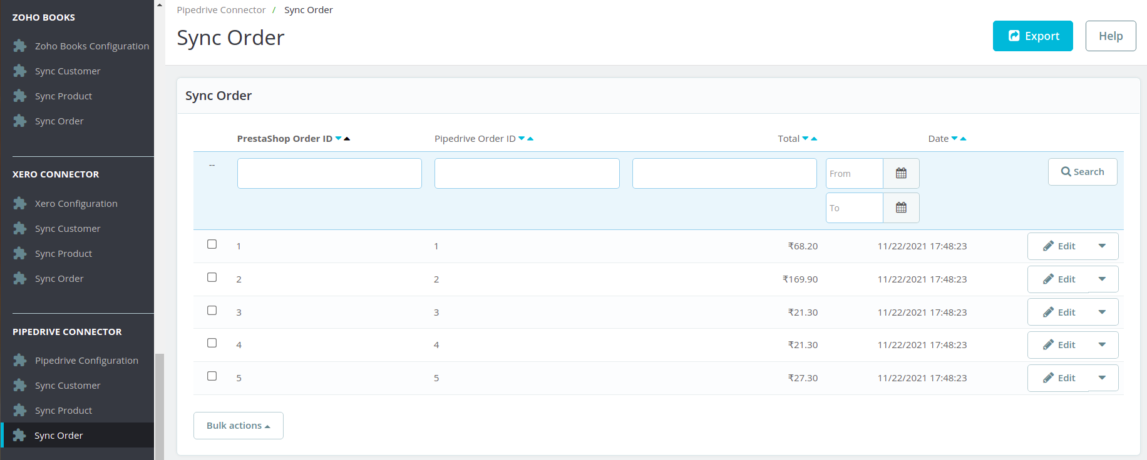The width and height of the screenshot is (1147, 460).
Task: Edit order with PrestaShop ID 3
Action: [1059, 312]
